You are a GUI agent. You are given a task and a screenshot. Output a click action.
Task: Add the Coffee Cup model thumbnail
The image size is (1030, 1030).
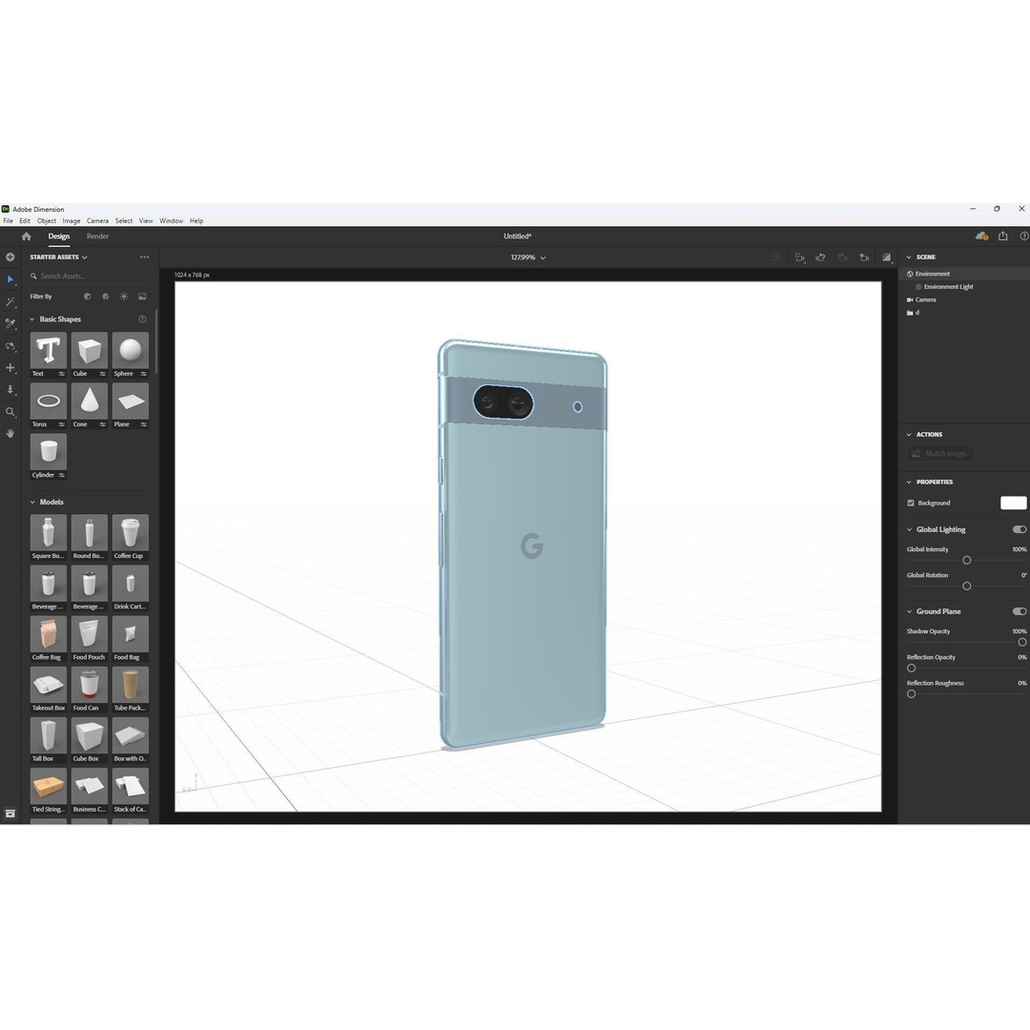130,533
